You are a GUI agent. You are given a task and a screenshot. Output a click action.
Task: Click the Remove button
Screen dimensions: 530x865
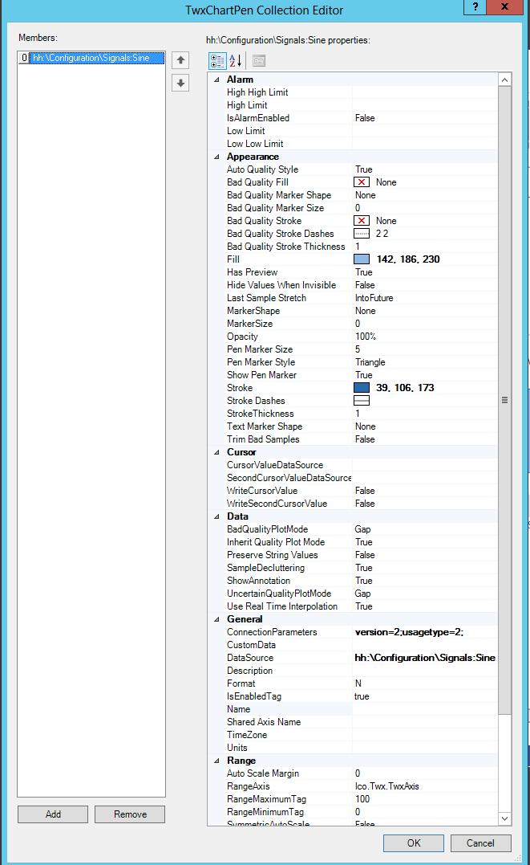[x=130, y=814]
